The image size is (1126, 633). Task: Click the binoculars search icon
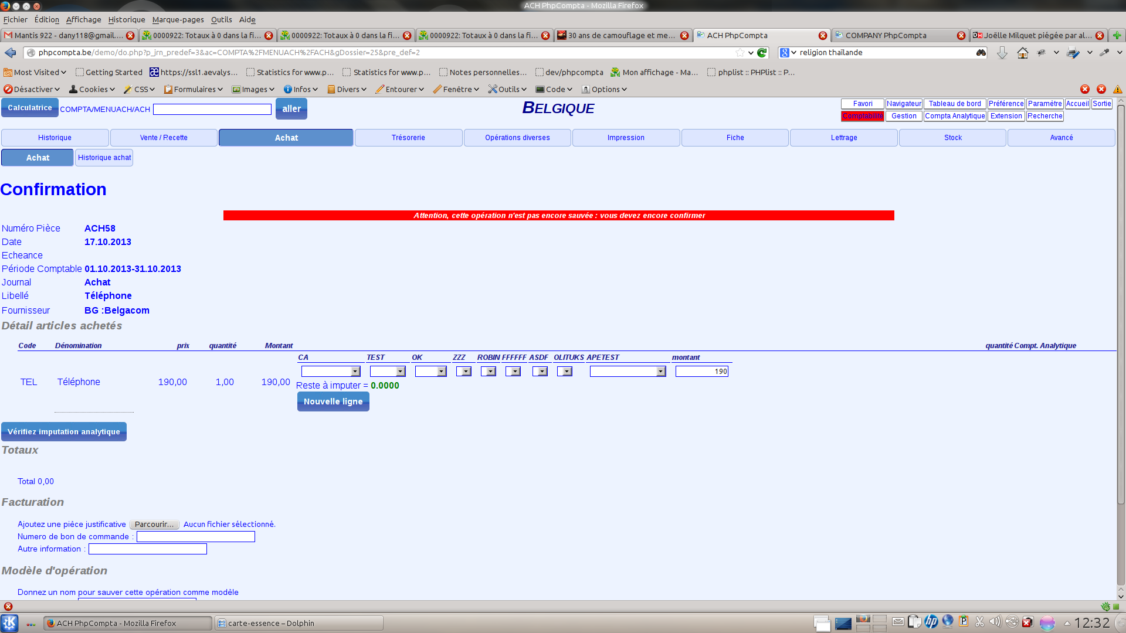click(981, 53)
